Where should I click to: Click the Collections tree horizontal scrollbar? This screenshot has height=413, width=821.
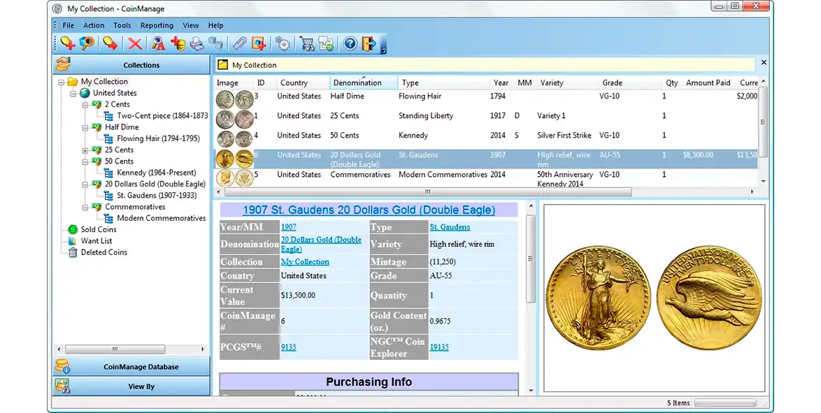[x=115, y=349]
